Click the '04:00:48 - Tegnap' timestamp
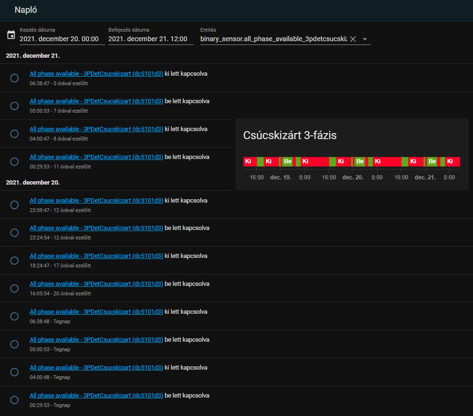Image resolution: width=473 pixels, height=416 pixels. (50, 377)
